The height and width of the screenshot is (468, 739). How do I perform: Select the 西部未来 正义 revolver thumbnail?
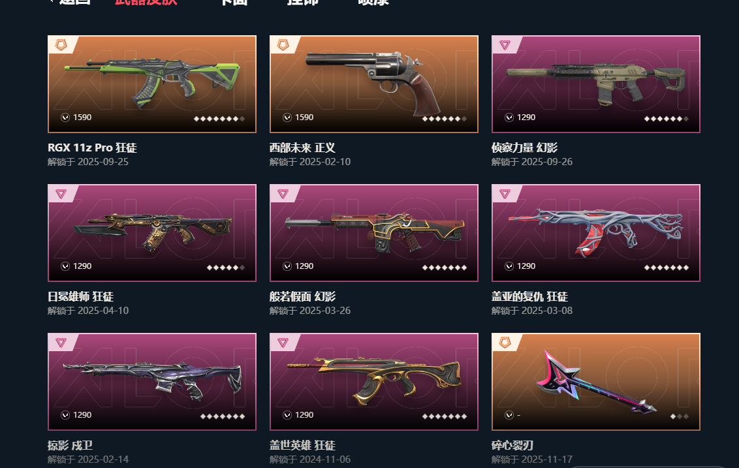[373, 84]
